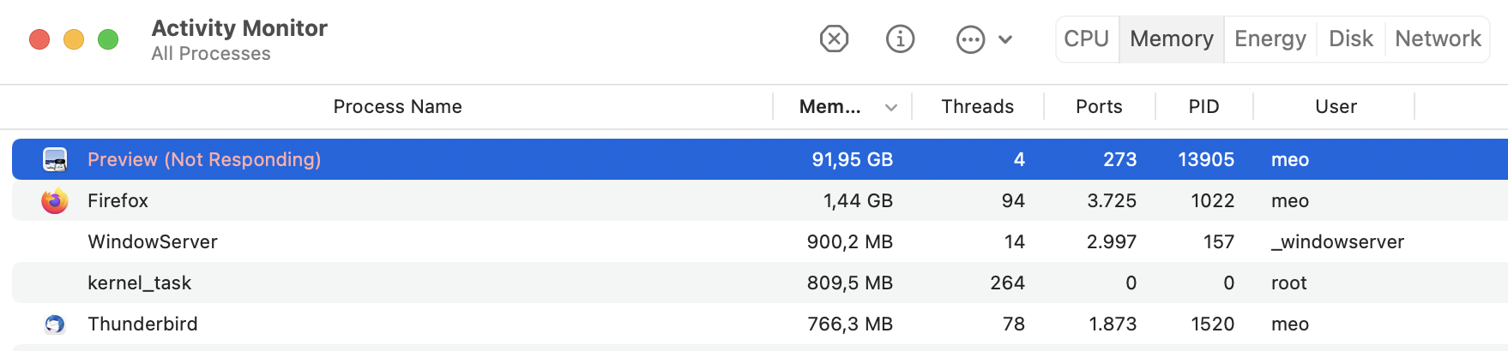
Task: Open the Energy tab
Action: point(1270,39)
